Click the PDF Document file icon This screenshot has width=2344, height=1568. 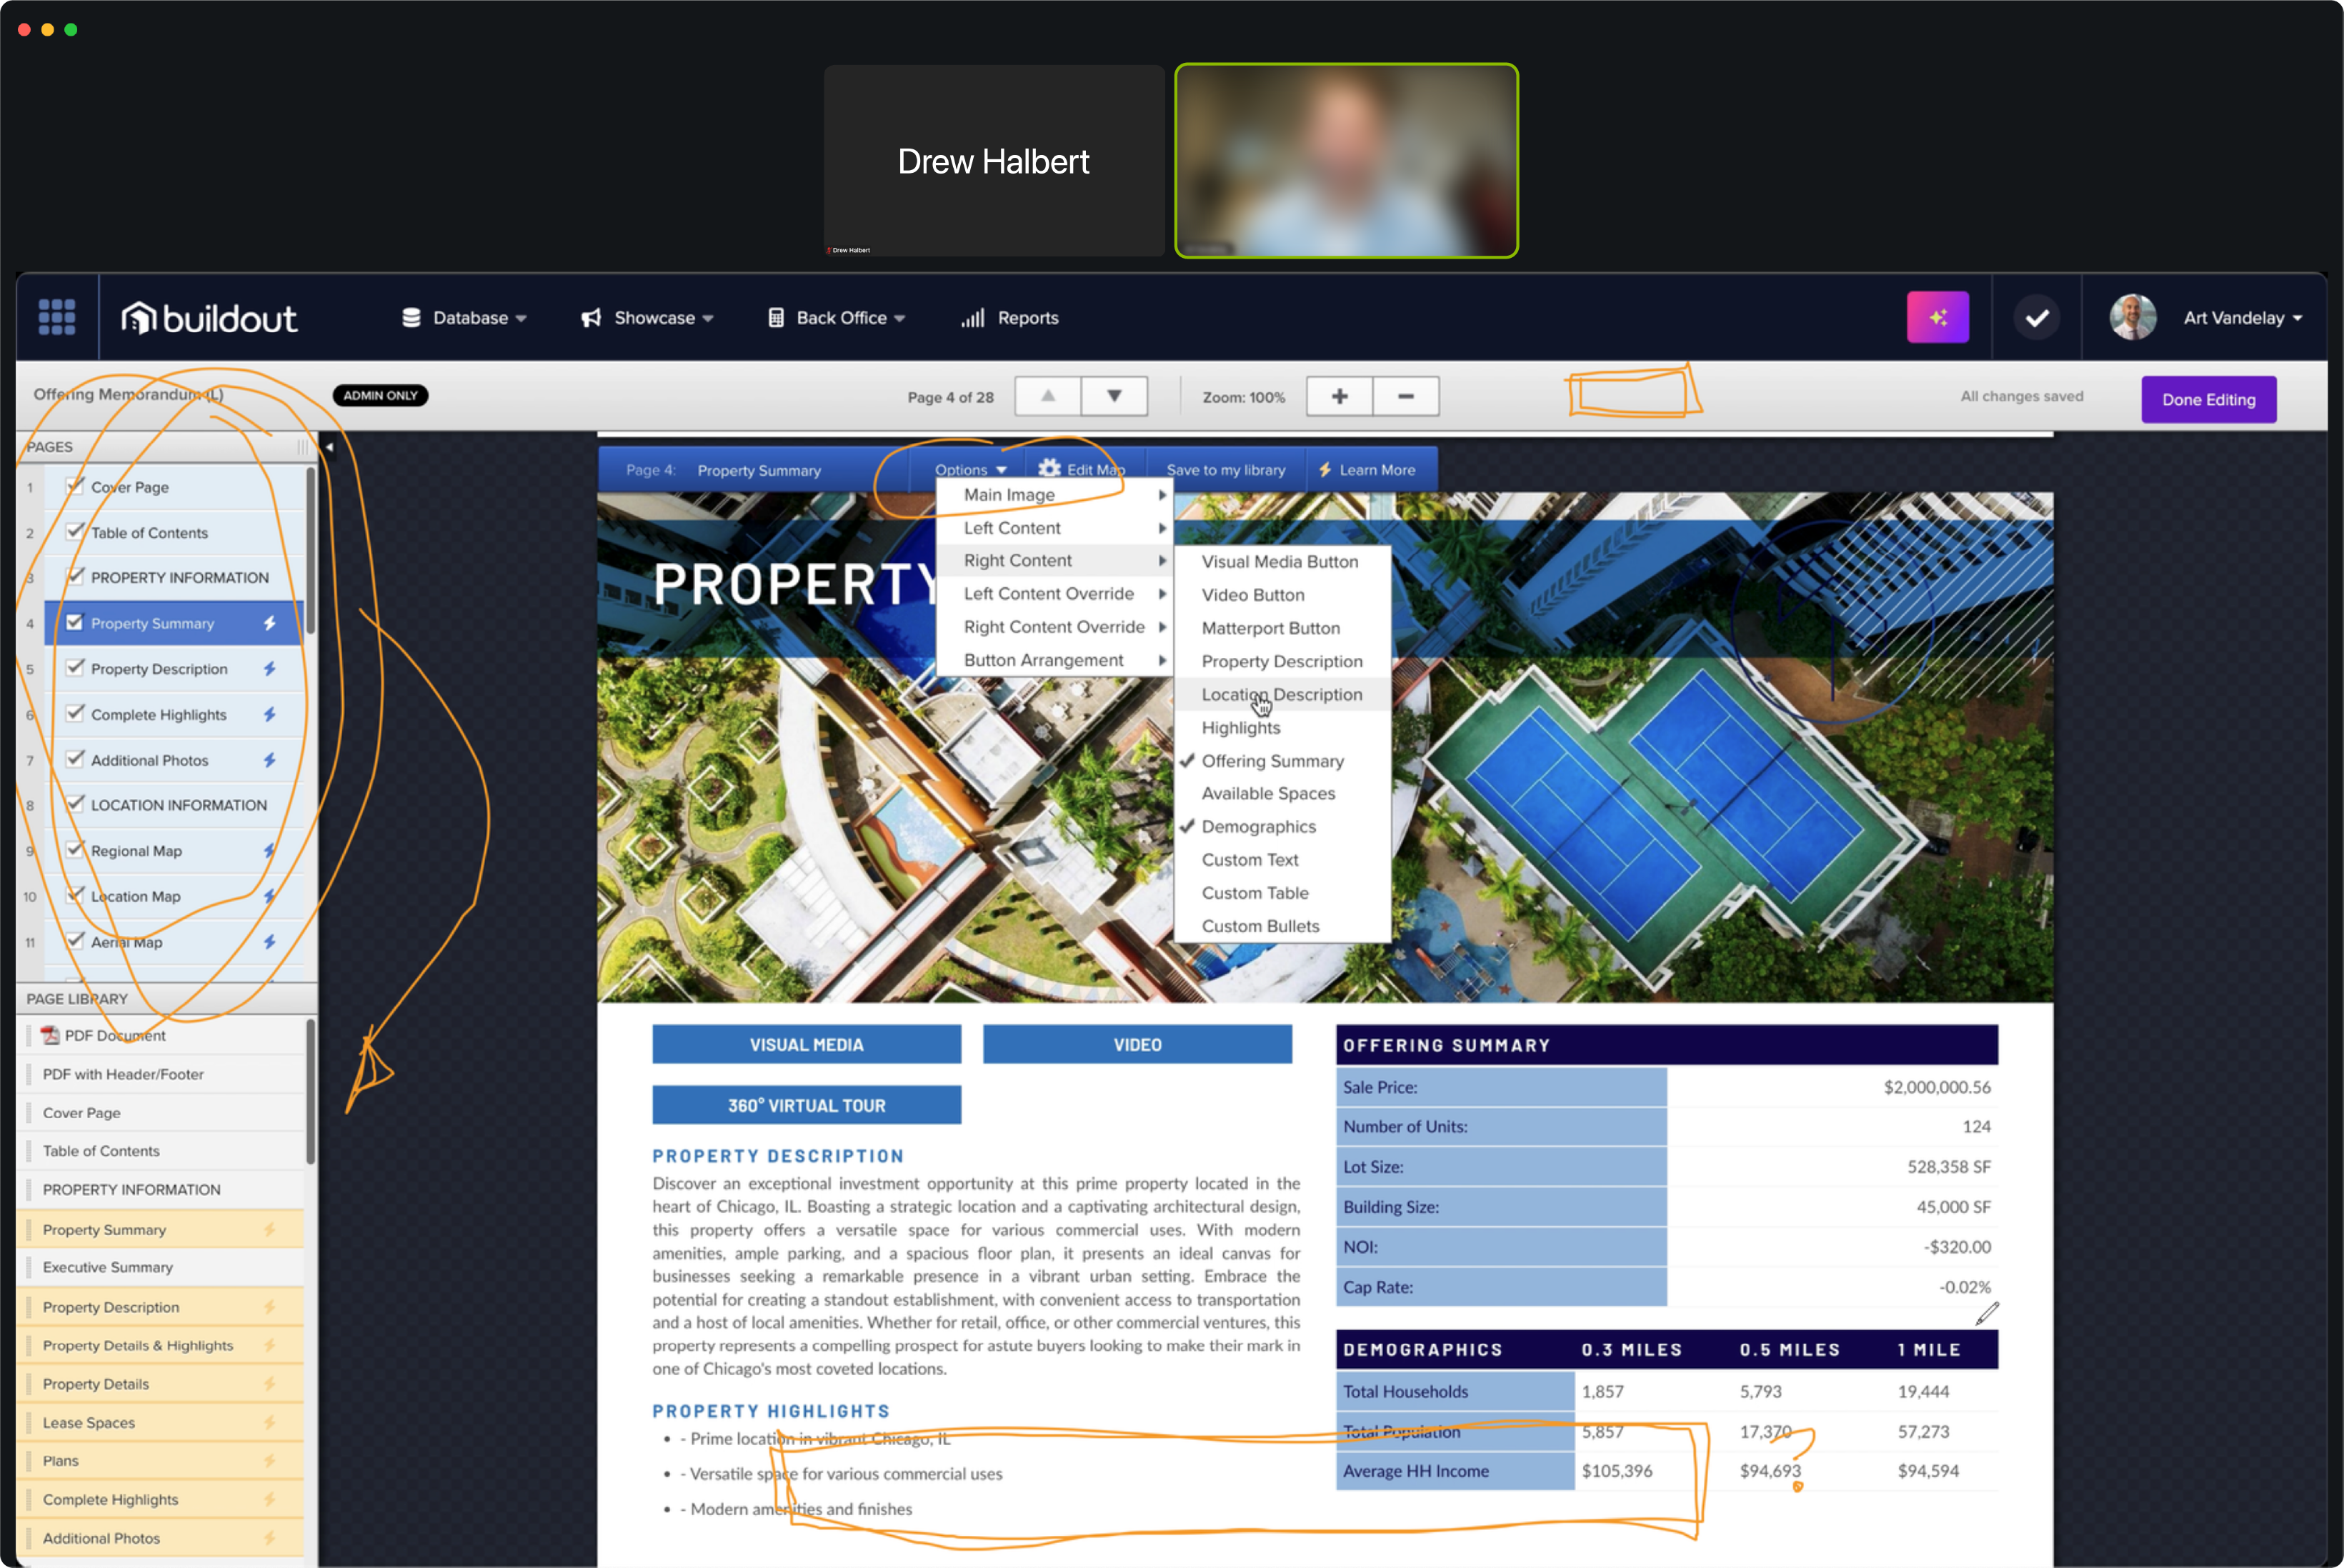pyautogui.click(x=50, y=1035)
